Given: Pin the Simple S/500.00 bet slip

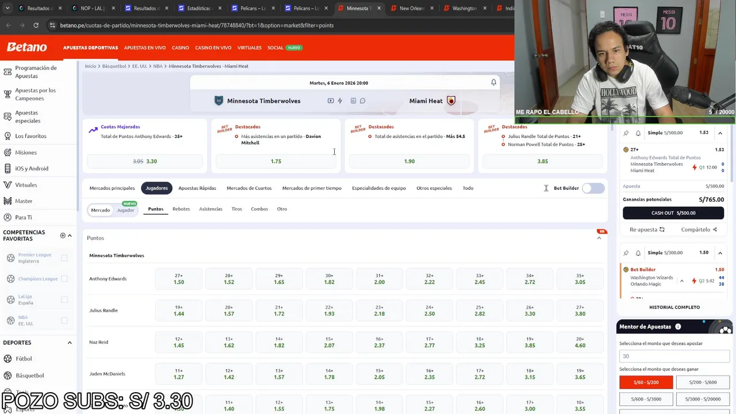Looking at the screenshot, I should tap(626, 133).
